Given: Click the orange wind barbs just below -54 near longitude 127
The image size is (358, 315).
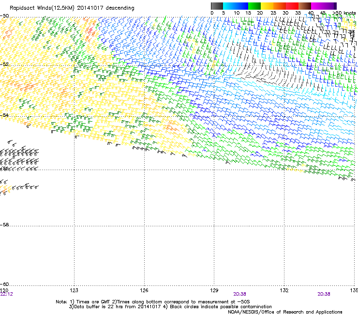Looking at the screenshot, I should tap(171, 126).
